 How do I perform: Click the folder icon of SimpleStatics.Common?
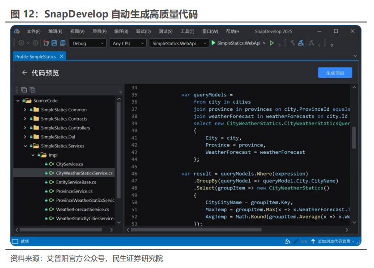click(x=36, y=109)
